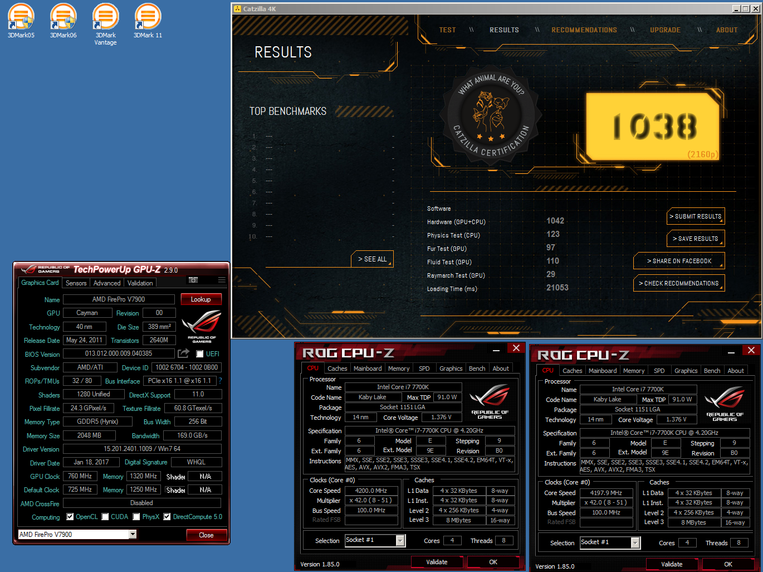Open the 3DMark 11 desktop shortcut

148,21
